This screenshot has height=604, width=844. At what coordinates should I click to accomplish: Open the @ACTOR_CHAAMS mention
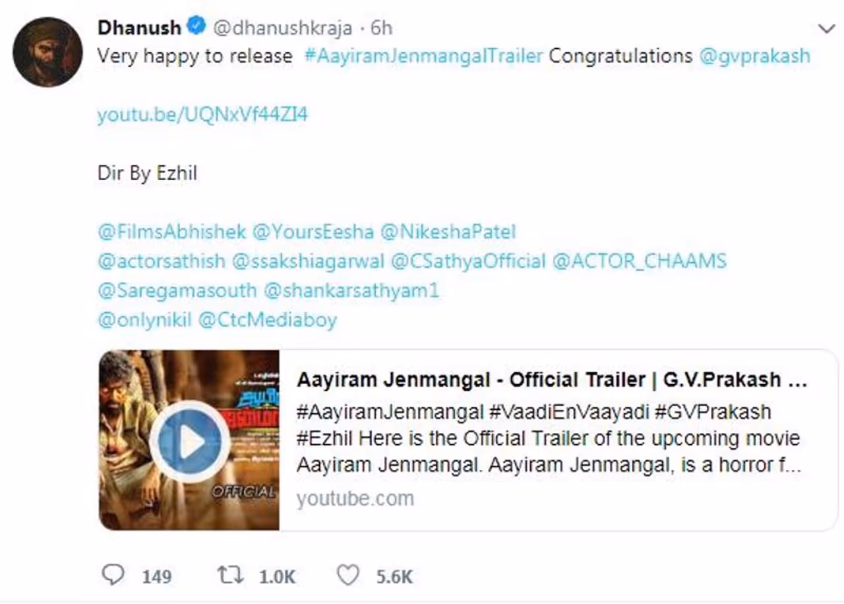tap(639, 261)
